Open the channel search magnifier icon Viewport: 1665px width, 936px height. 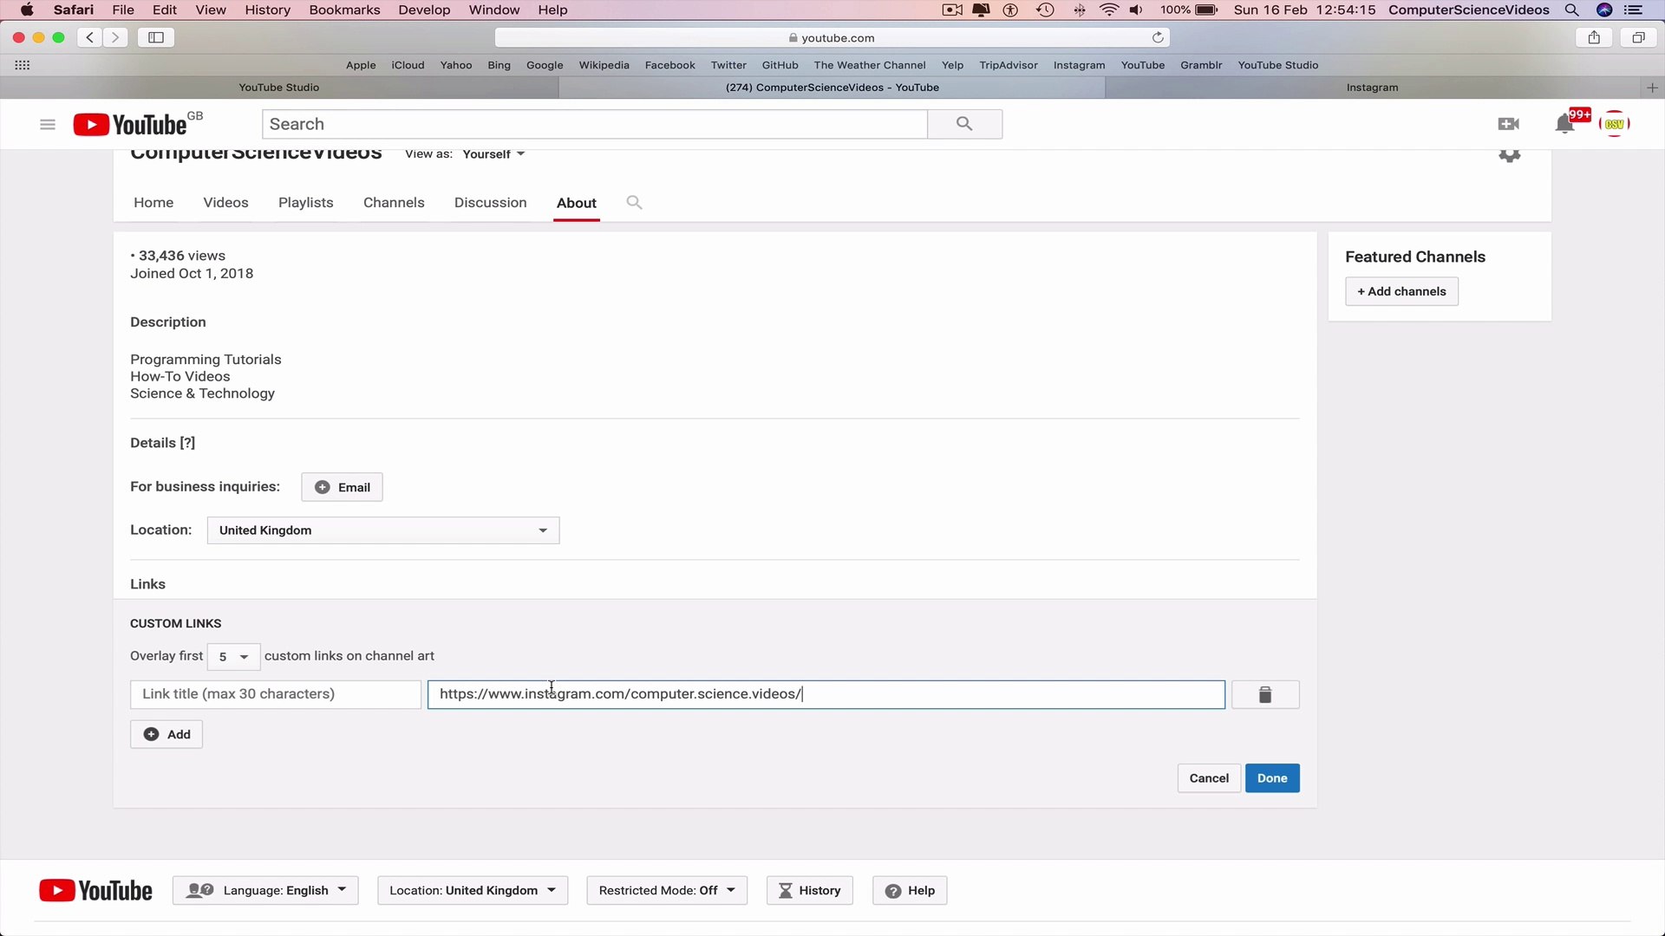point(634,202)
